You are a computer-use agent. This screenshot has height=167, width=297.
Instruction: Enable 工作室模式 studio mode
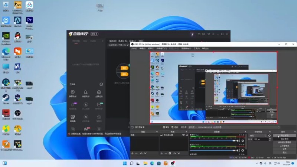pos(284,146)
